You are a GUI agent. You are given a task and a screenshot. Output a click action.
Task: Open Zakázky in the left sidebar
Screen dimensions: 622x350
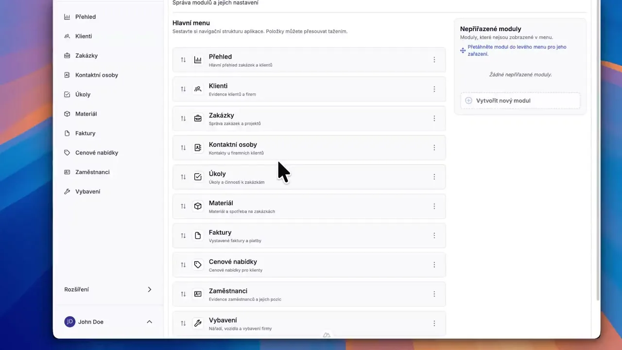86,55
